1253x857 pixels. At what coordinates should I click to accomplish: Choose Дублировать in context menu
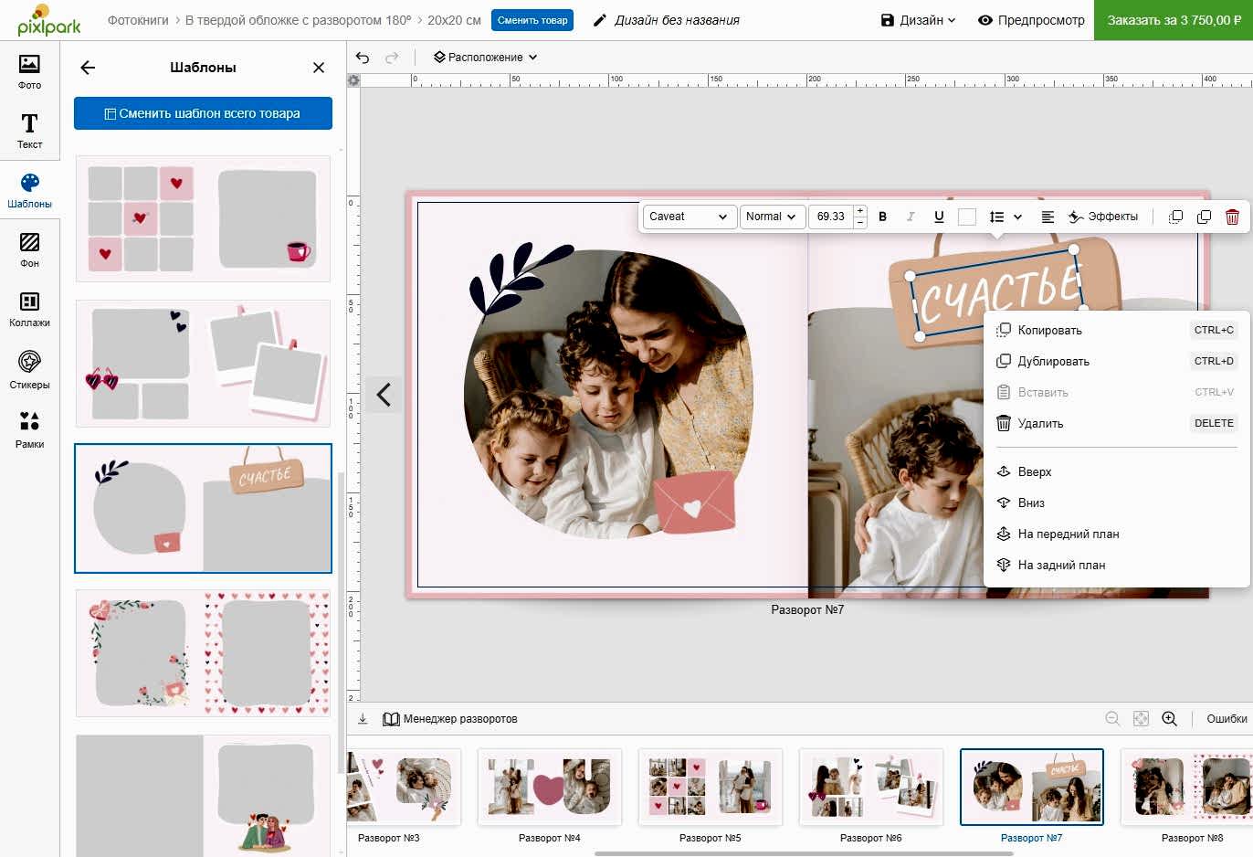click(x=1053, y=361)
